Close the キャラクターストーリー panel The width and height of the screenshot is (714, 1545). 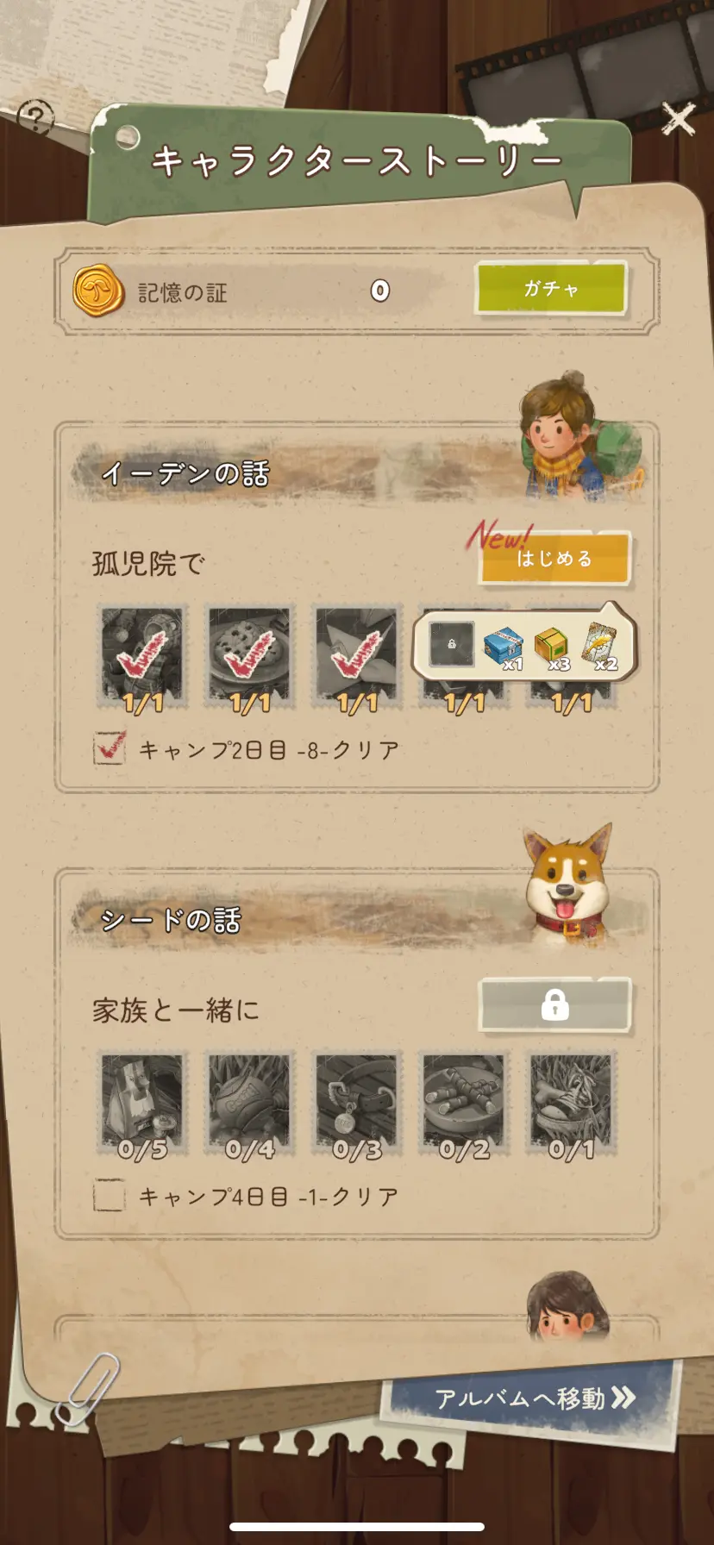tap(679, 119)
